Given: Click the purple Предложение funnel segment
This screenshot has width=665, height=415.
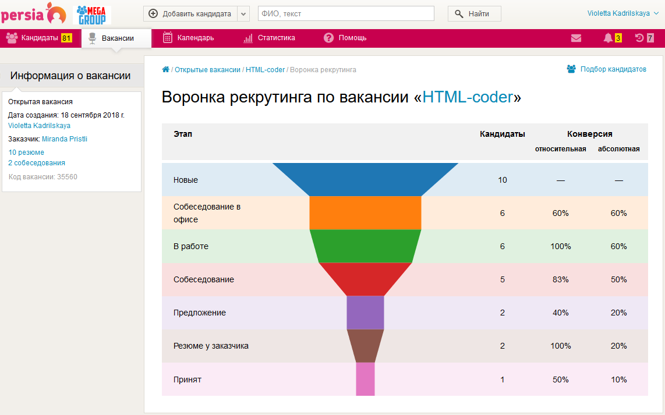Looking at the screenshot, I should [x=365, y=313].
